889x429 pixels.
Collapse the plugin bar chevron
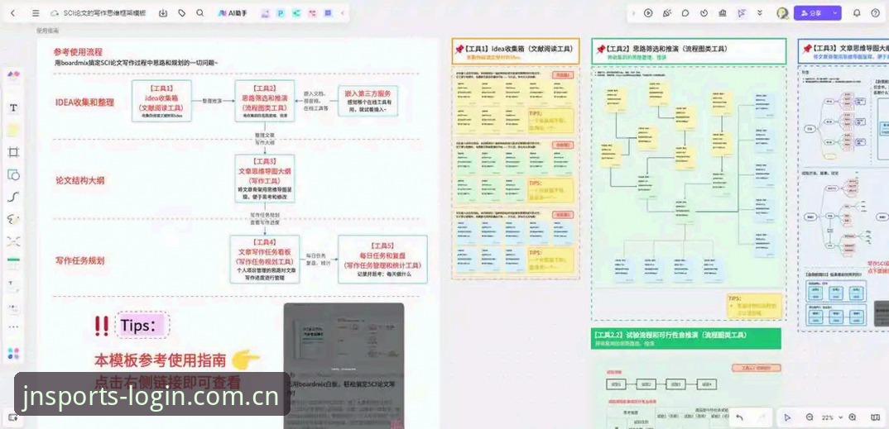tap(342, 13)
